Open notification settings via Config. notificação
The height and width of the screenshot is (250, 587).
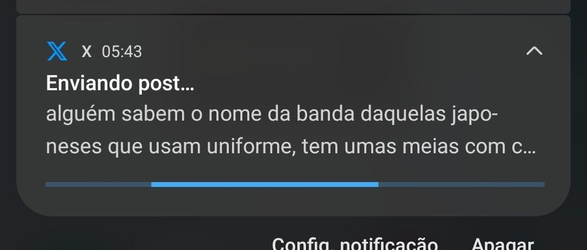[x=355, y=244]
